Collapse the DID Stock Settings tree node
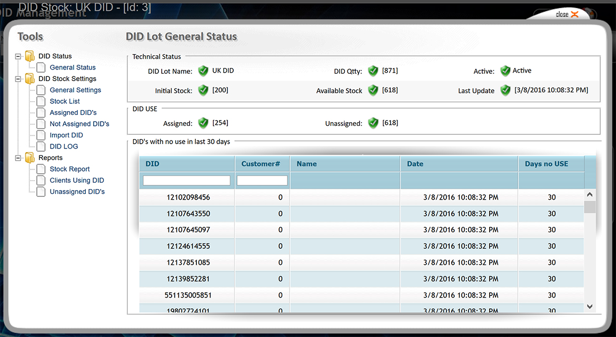 (18, 79)
